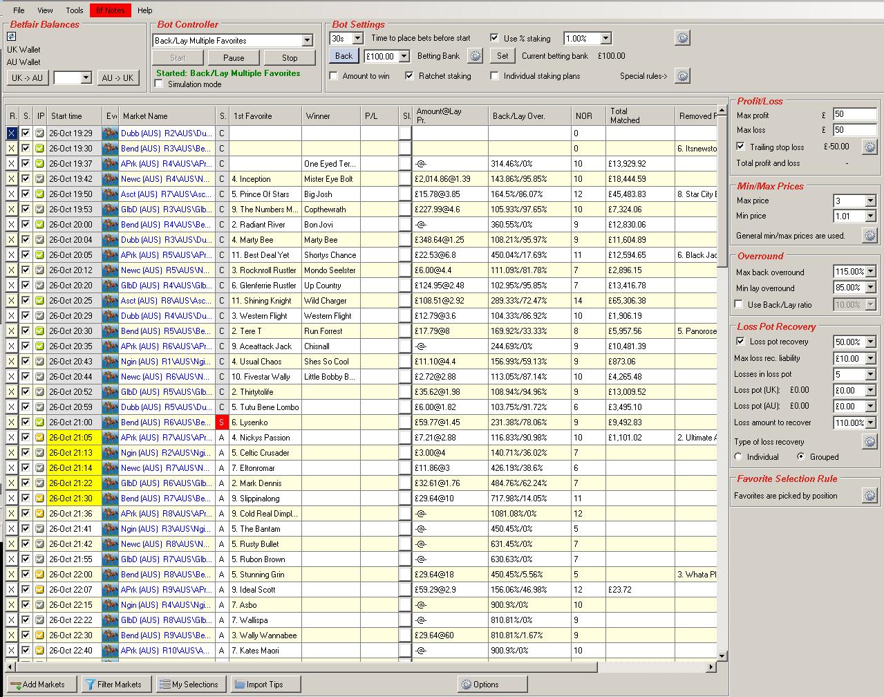Toggle the Trailing stop loss checkbox

point(740,147)
